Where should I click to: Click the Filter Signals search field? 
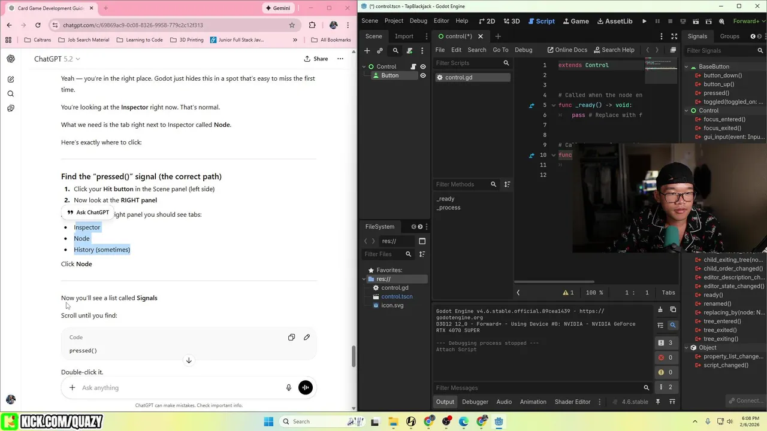point(724,51)
